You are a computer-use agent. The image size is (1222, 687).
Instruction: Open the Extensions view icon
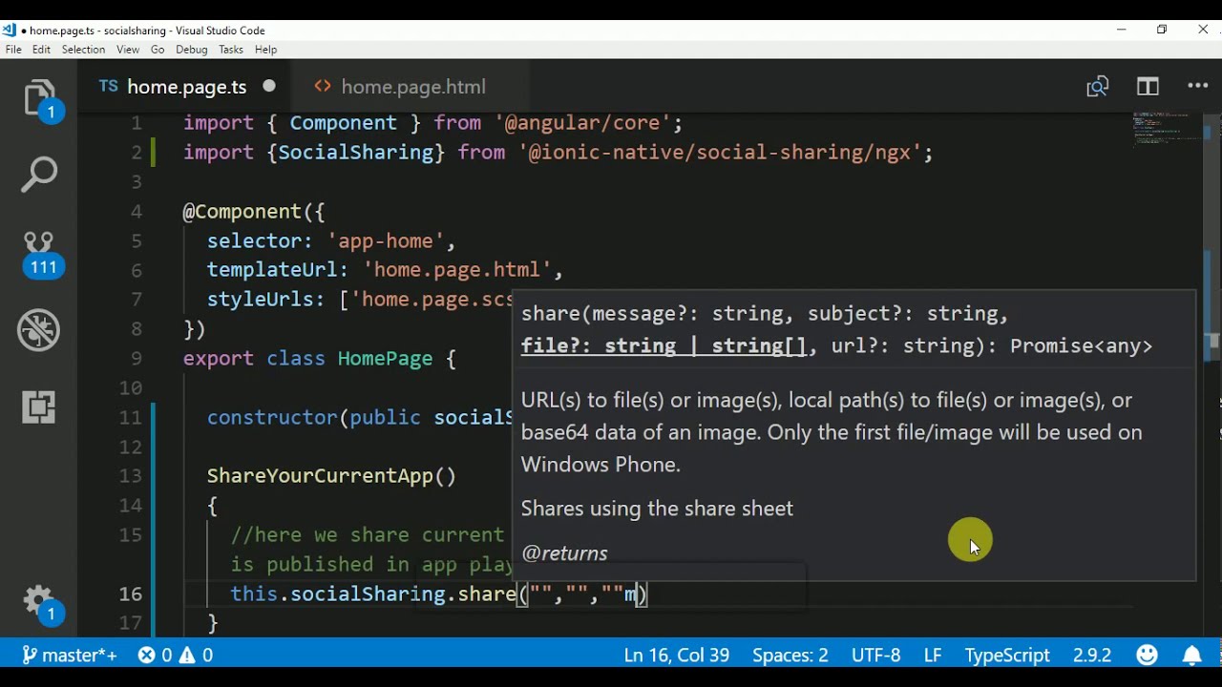click(x=40, y=407)
